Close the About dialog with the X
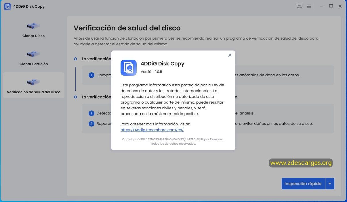The height and width of the screenshot is (202, 347). (x=230, y=55)
